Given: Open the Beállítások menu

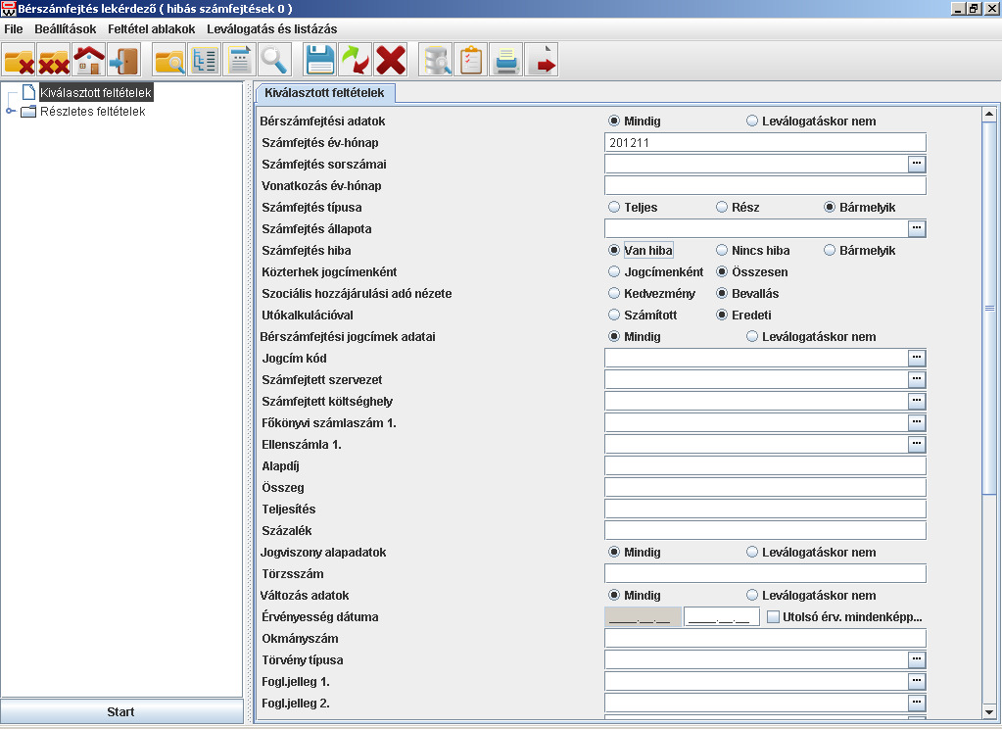Looking at the screenshot, I should (x=66, y=28).
